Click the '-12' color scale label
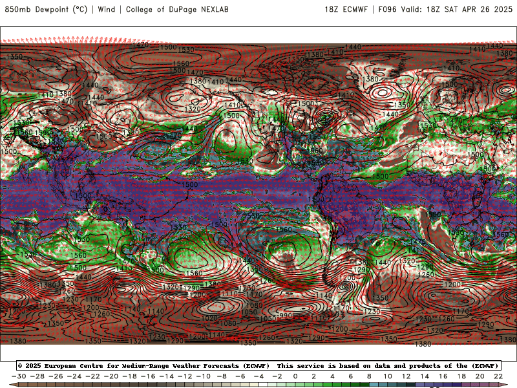Viewport: 517px width, 388px height. pyautogui.click(x=185, y=376)
